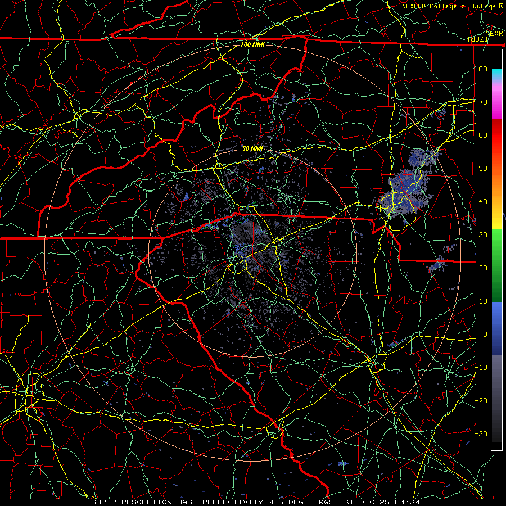The height and width of the screenshot is (506, 506).
Task: Select the 100 NMI range ring label
Action: click(x=252, y=44)
